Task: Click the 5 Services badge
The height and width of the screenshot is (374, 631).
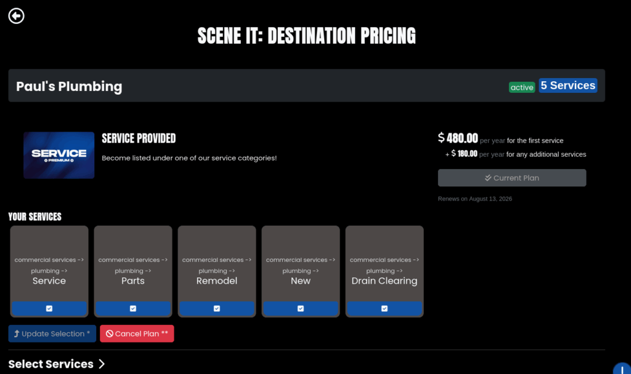Action: click(568, 86)
